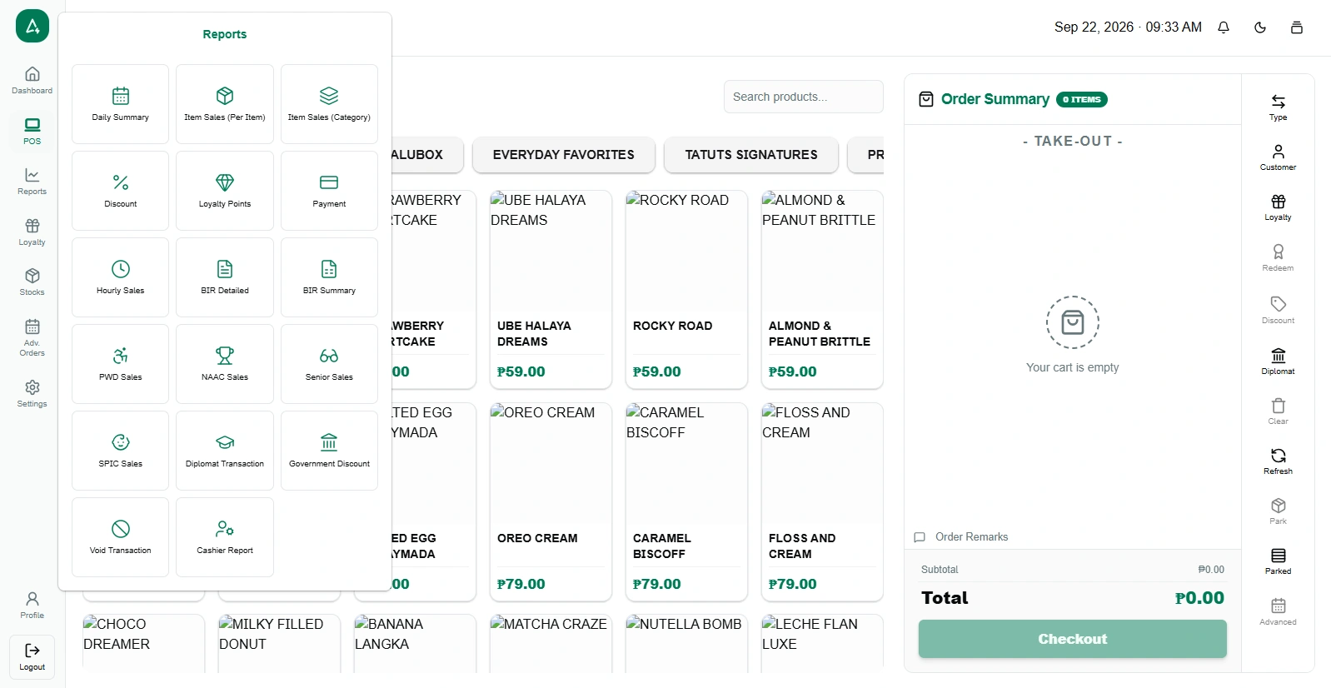
Task: Add UBE HALAYA DREAMS to cart
Action: [x=551, y=289]
